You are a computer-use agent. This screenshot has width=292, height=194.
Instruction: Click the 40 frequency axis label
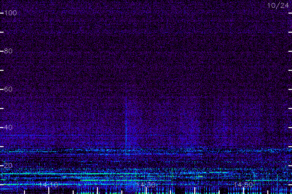(8, 127)
